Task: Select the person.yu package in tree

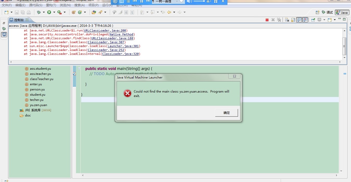Action: (x=37, y=89)
